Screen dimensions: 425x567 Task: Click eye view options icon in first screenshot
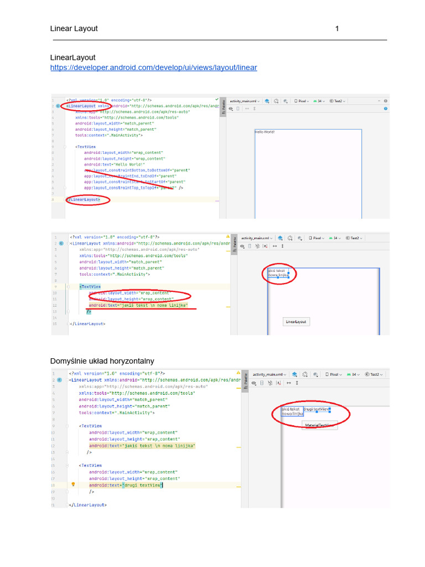pyautogui.click(x=231, y=109)
